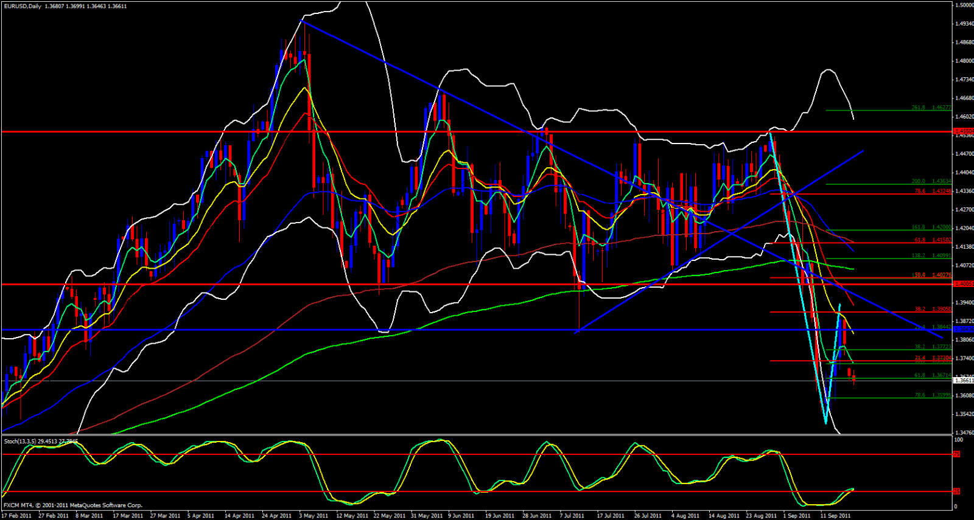Click the 8 Mar 2011 date label
The image size is (974, 520).
coord(89,516)
